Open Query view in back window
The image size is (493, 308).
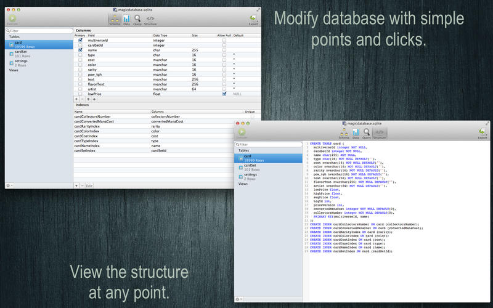pos(137,19)
